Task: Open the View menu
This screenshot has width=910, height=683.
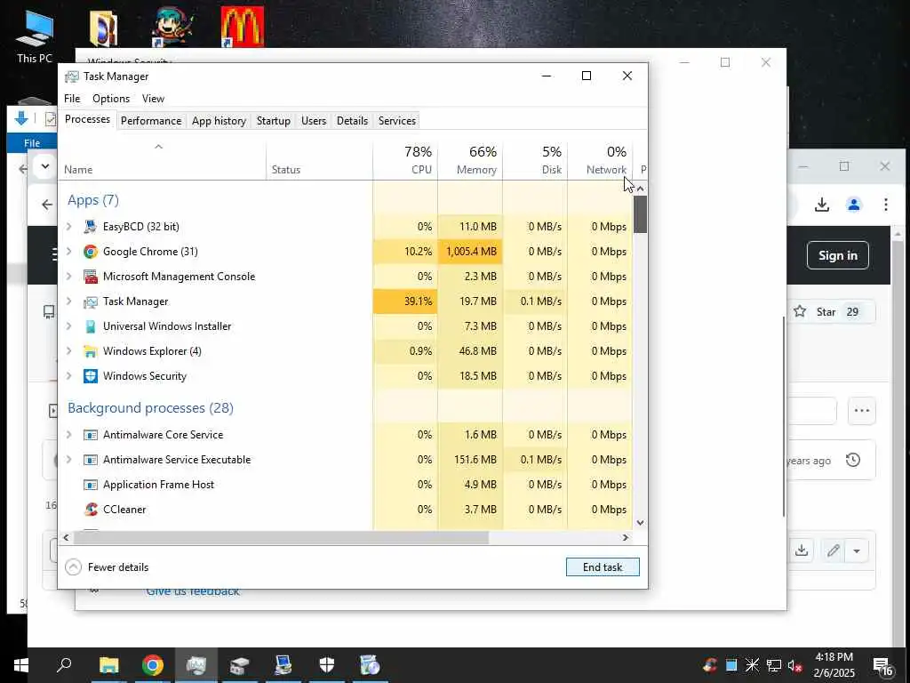Action: click(x=153, y=99)
